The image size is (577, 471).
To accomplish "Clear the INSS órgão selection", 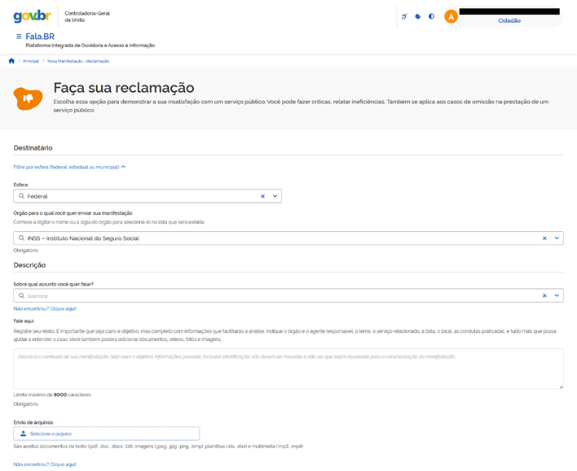I will [544, 238].
